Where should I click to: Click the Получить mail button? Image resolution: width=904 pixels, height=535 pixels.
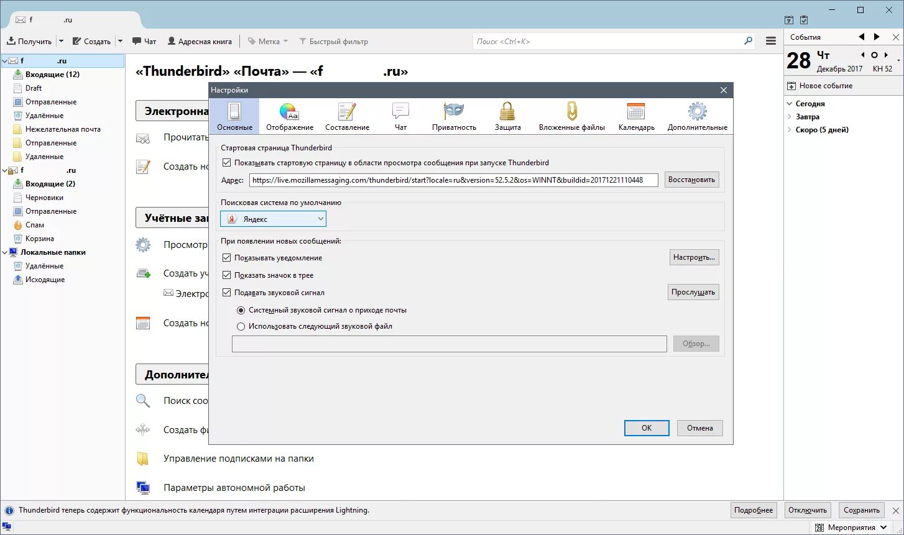point(29,42)
